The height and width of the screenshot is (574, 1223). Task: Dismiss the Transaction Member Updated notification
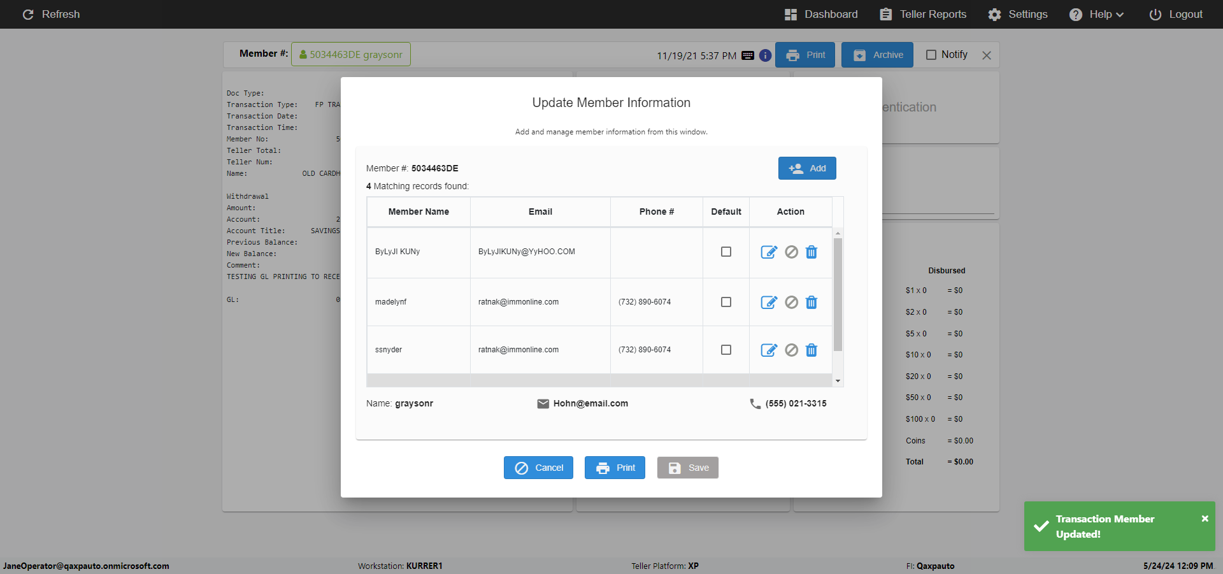pyautogui.click(x=1205, y=519)
